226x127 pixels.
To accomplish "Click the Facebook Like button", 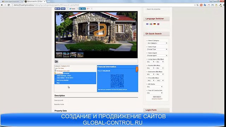I will coord(57,9).
